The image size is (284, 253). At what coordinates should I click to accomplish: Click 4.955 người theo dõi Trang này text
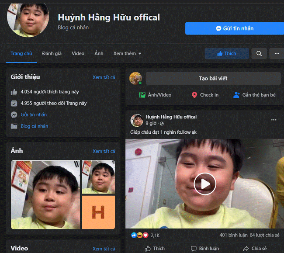click(x=54, y=104)
